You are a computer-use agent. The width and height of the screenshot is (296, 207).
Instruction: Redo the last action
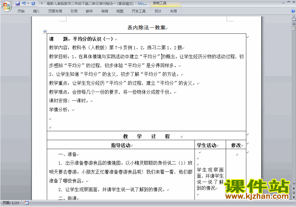coord(34,3)
